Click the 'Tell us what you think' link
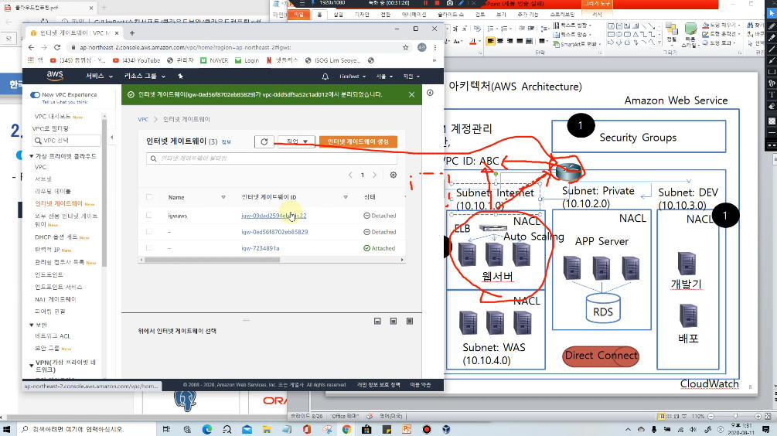Screen dimensions: 777x436 coord(64,102)
